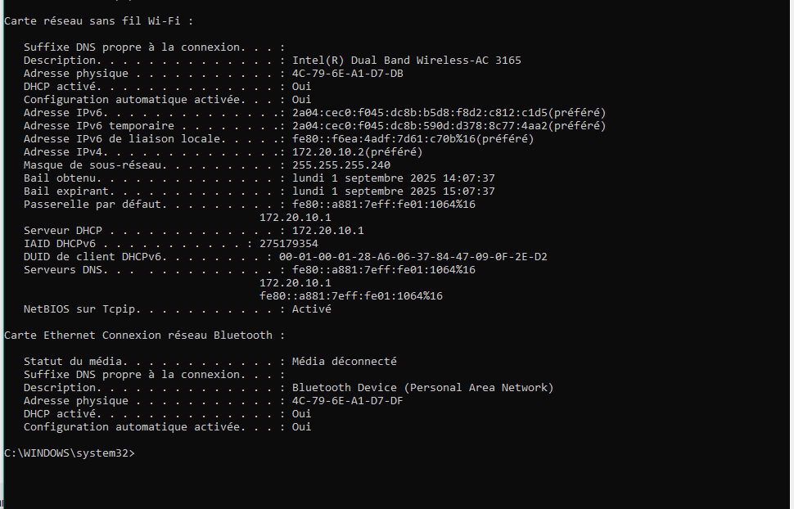The height and width of the screenshot is (509, 794).
Task: Click the DUID de client DHCPv6 value
Action: click(413, 257)
